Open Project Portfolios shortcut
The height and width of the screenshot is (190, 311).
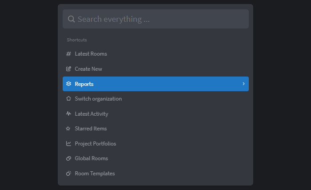click(155, 143)
